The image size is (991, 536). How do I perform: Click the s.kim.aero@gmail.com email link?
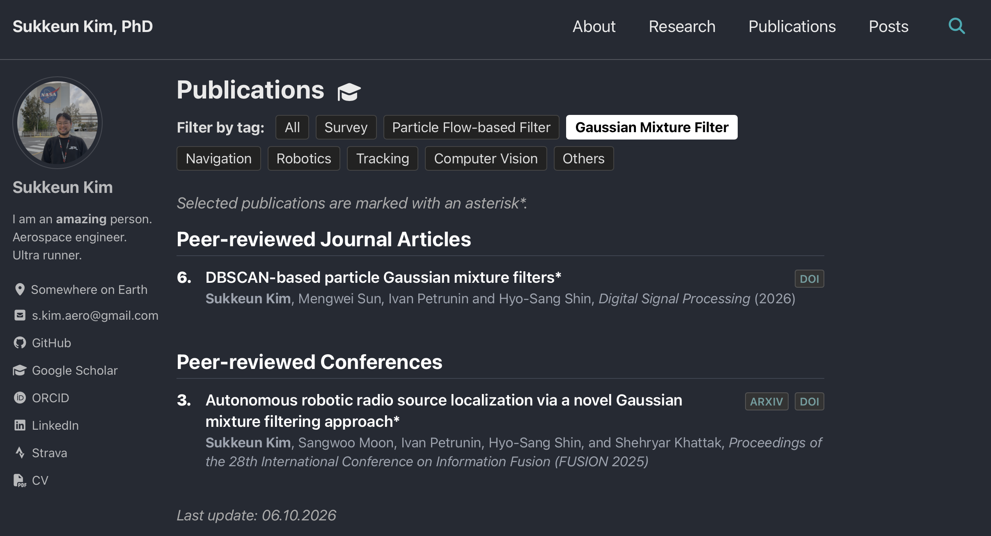[95, 315]
